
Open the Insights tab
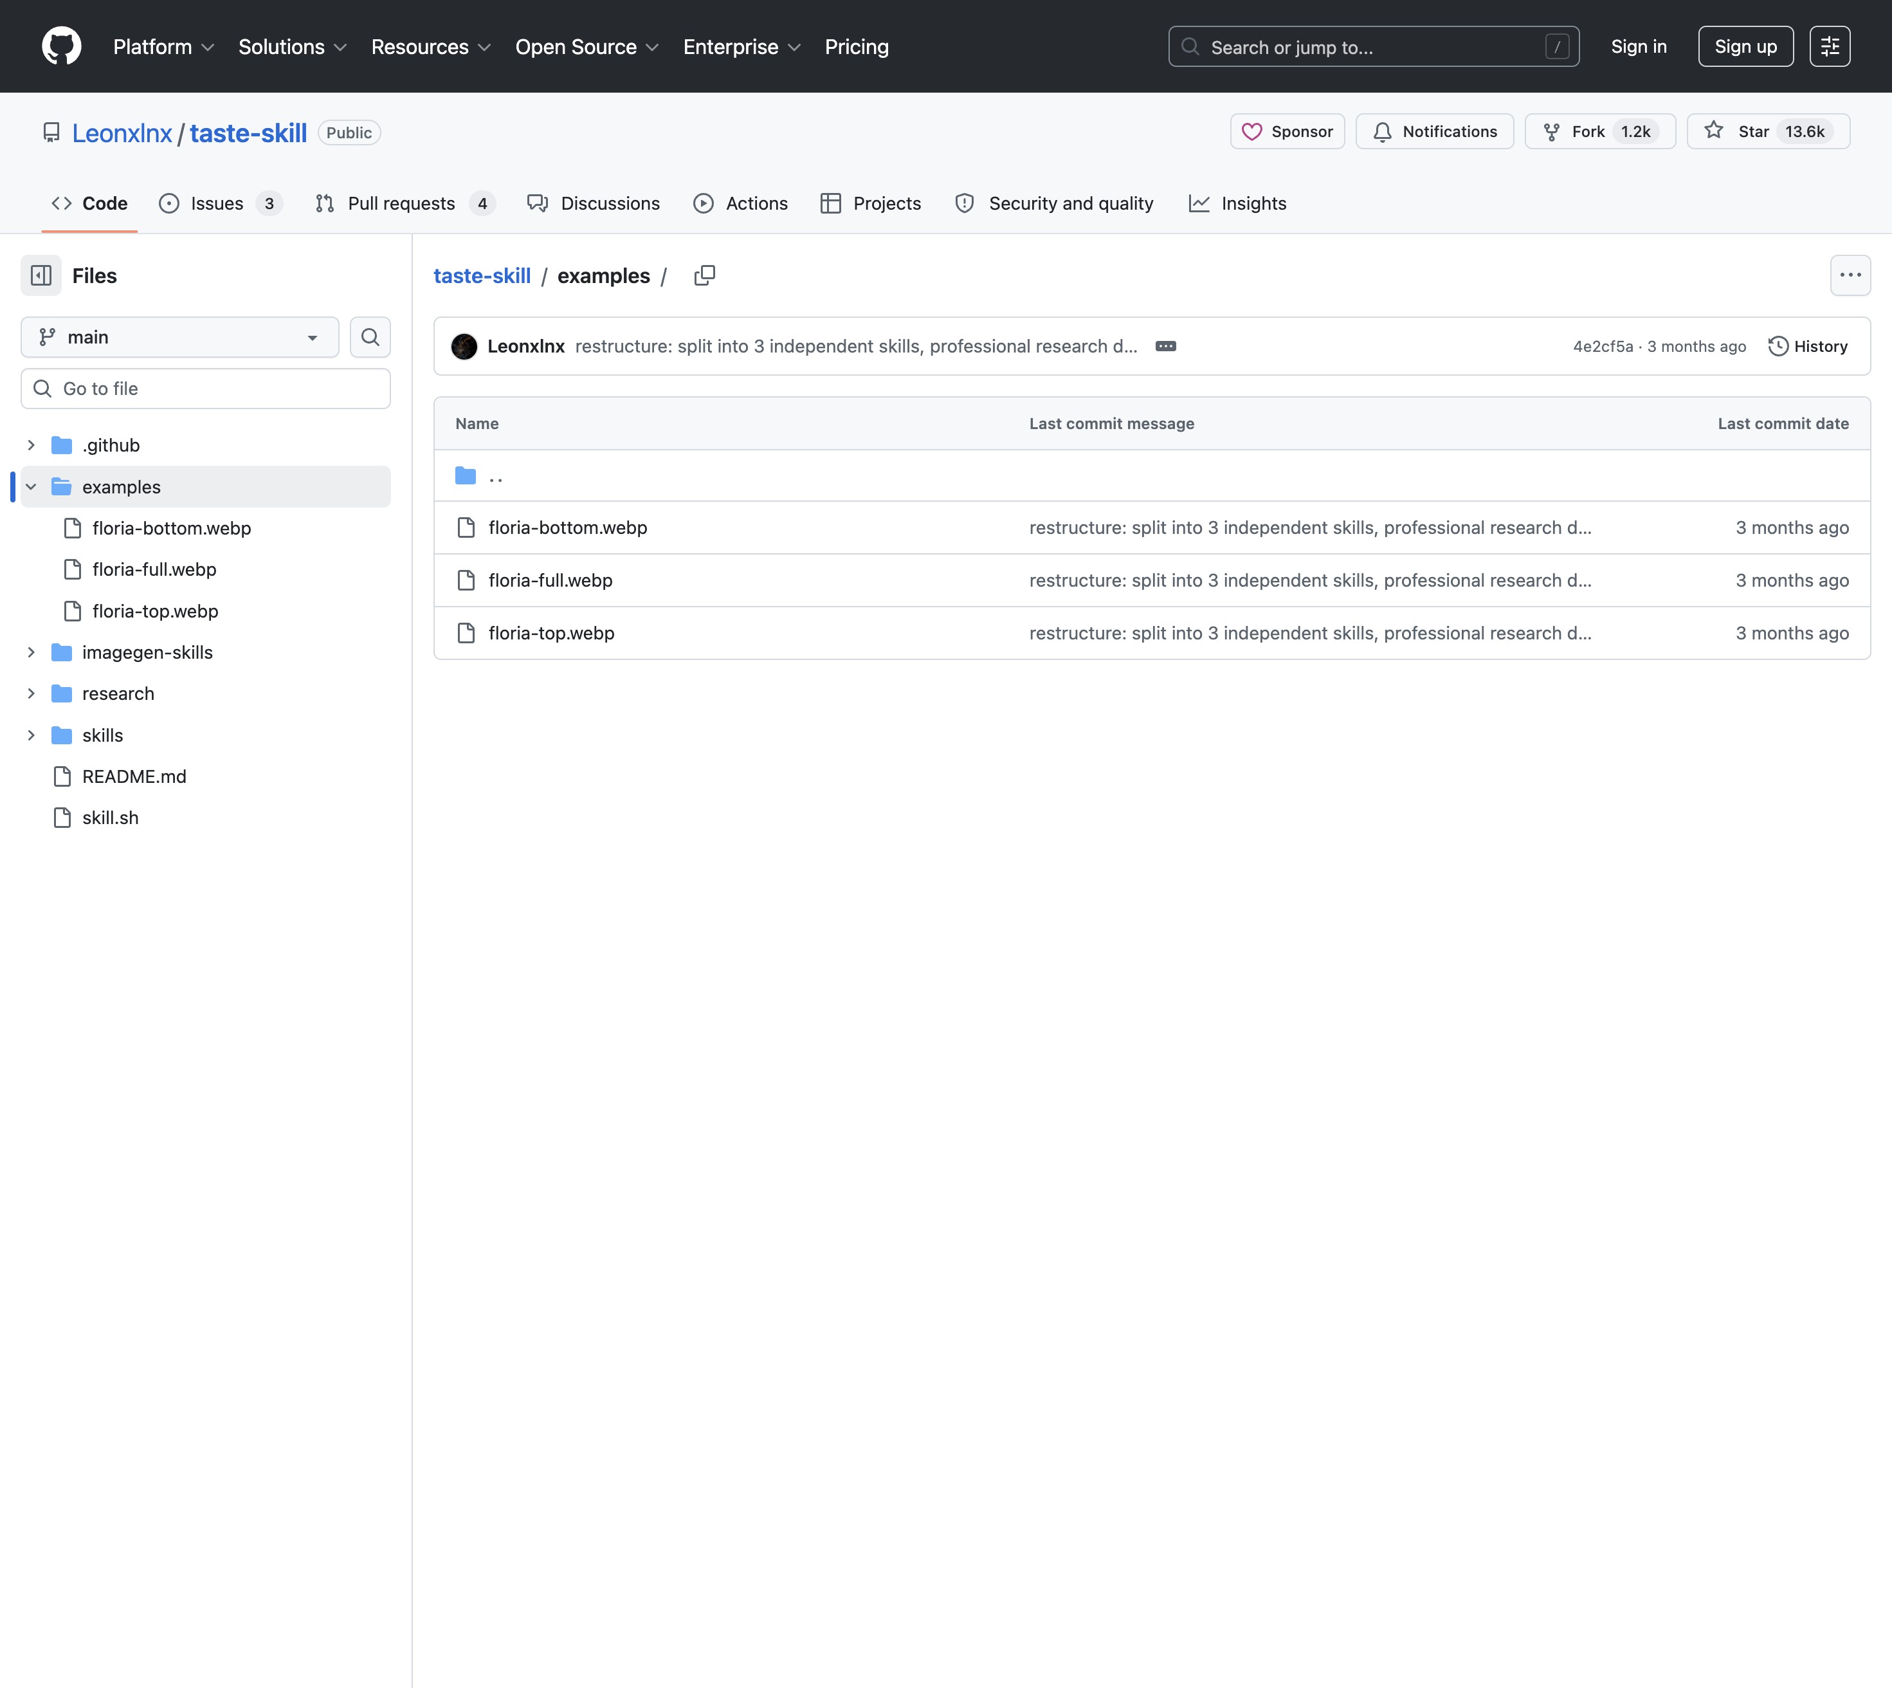(x=1237, y=203)
